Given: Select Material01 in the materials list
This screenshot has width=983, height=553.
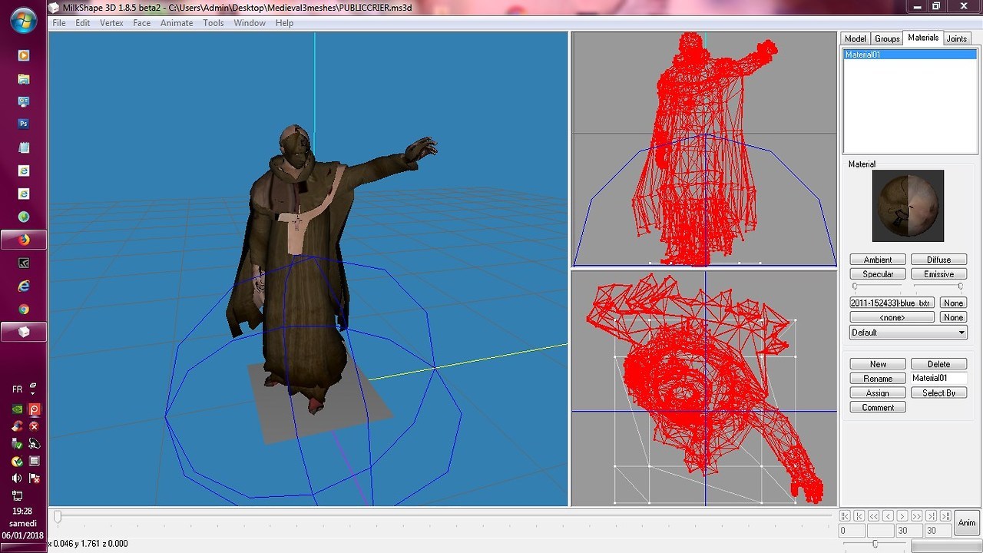Looking at the screenshot, I should tap(862, 55).
